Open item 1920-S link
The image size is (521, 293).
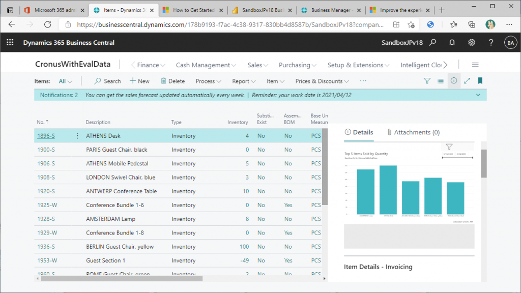pyautogui.click(x=46, y=191)
